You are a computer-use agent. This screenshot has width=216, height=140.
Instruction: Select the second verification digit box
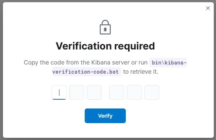point(77,92)
